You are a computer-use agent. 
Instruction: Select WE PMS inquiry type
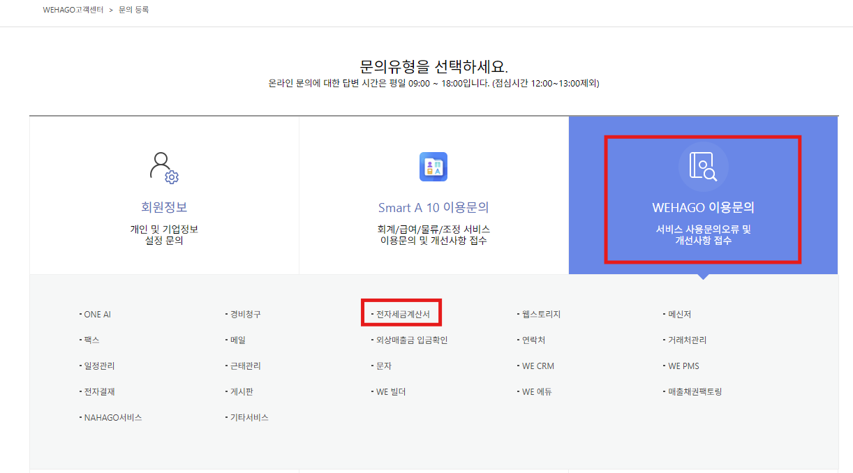683,366
